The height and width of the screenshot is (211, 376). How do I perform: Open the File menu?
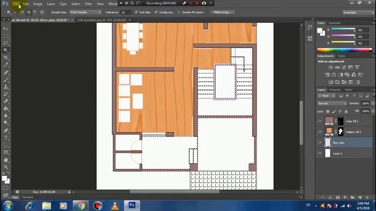click(x=16, y=4)
